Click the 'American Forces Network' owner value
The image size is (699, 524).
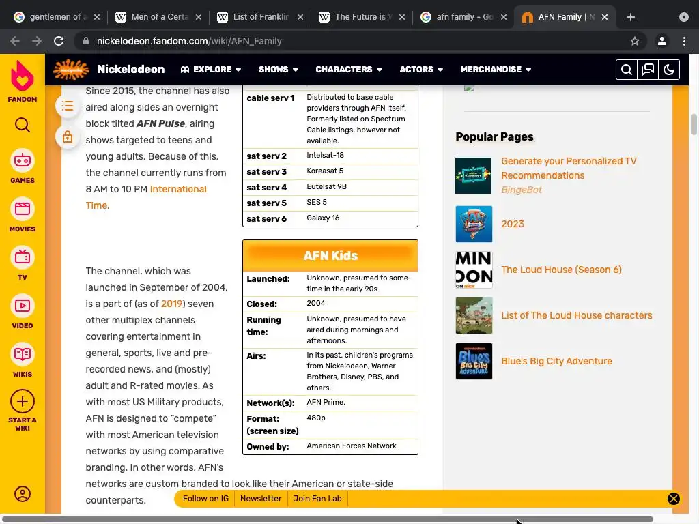(352, 446)
